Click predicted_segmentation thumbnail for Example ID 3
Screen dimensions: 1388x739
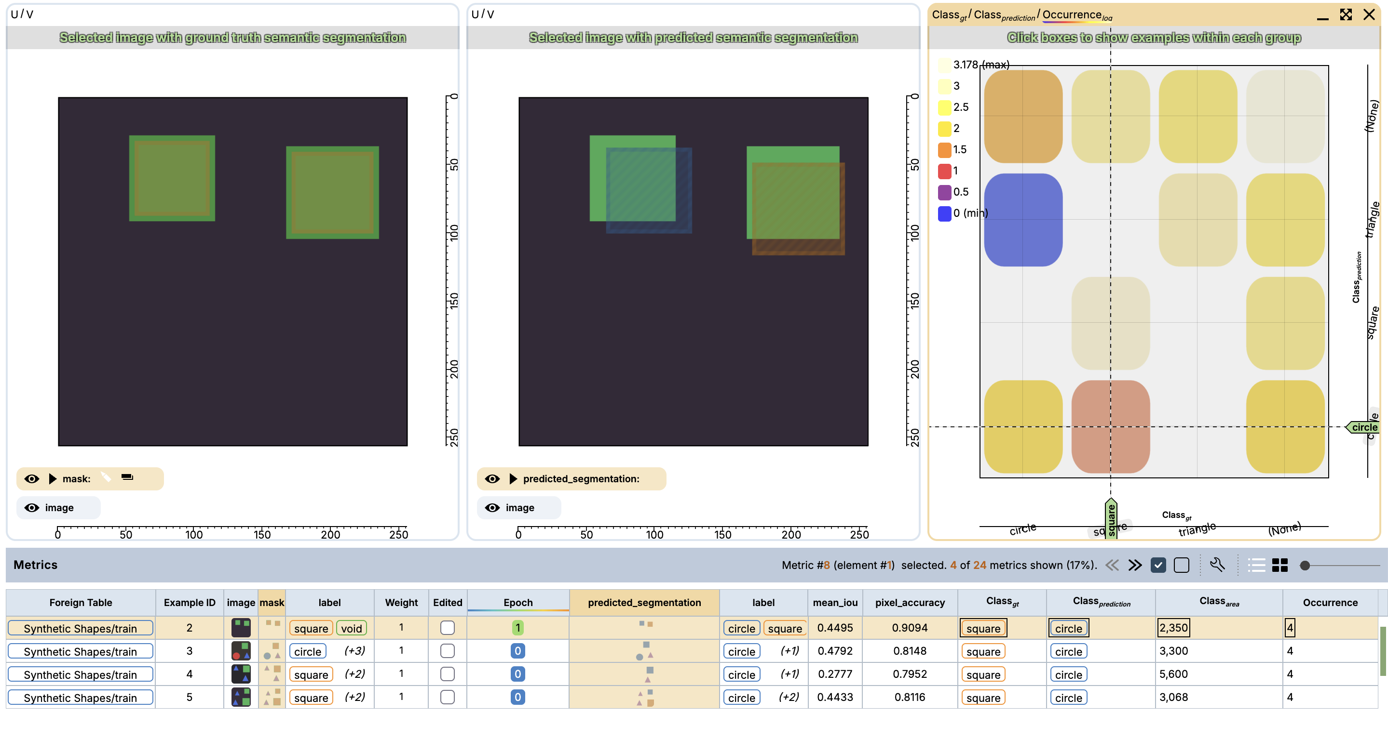[x=644, y=651]
